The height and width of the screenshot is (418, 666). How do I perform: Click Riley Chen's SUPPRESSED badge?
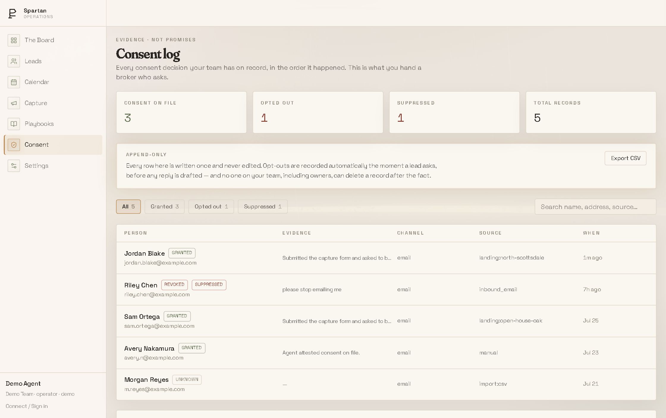[x=209, y=285]
